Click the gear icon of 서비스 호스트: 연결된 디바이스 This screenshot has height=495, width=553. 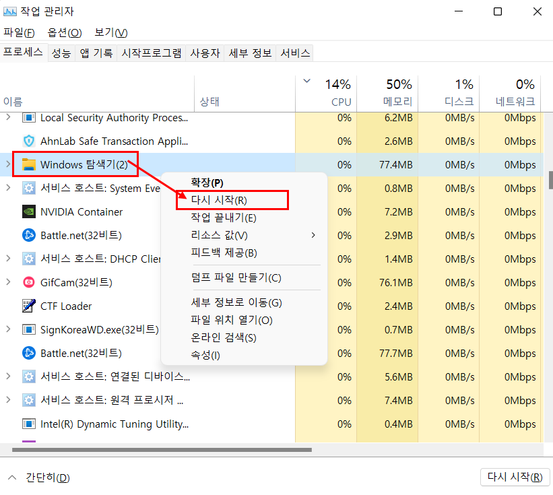click(28, 376)
